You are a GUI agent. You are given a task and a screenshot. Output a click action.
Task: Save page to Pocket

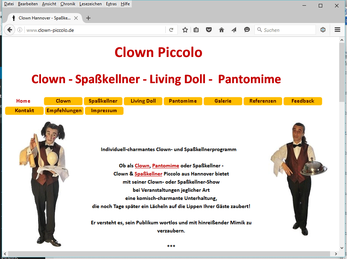209,30
